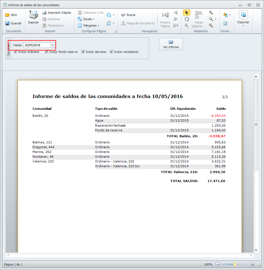This screenshot has width=264, height=270.
Task: Open Varias páginas multi-page view
Action: click(x=198, y=19)
